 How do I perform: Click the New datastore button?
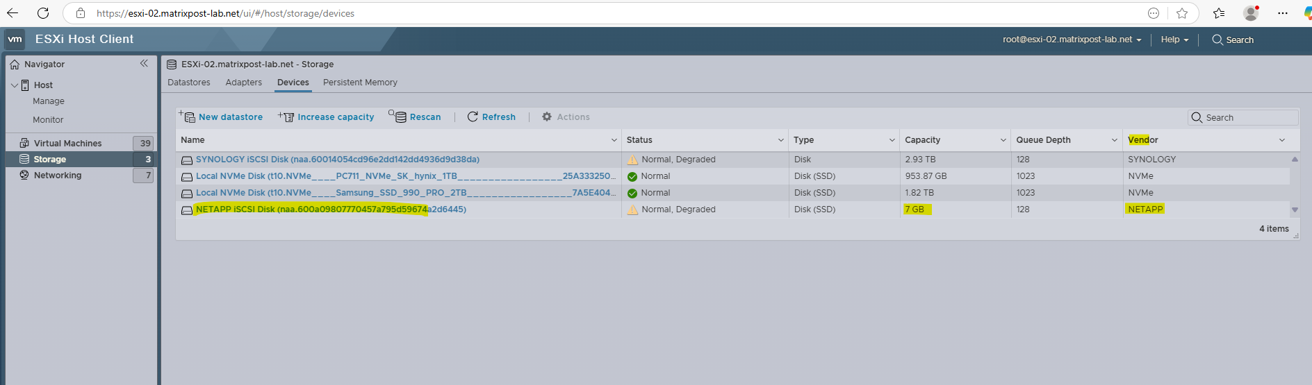point(221,117)
